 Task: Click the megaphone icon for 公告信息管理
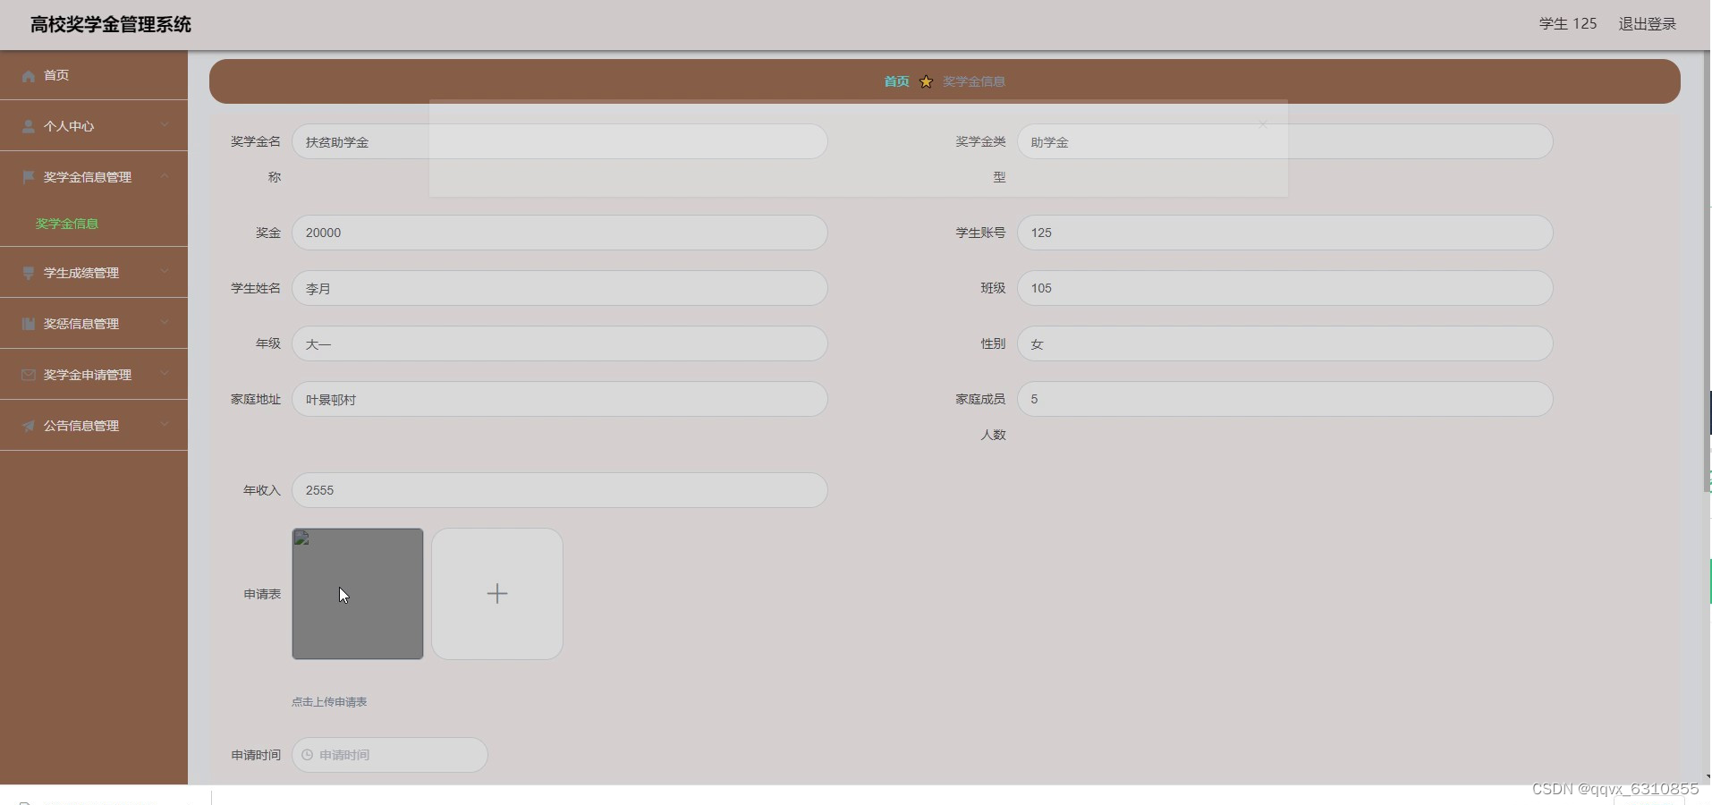[x=29, y=426]
